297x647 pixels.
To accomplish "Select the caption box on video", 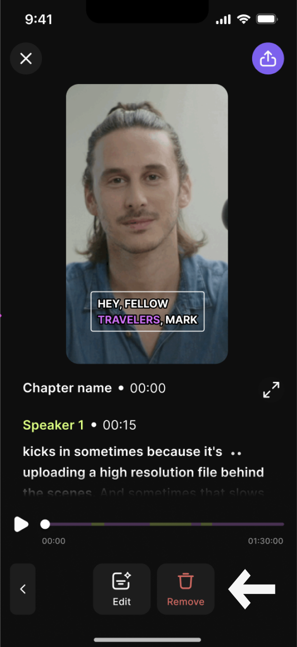I will (x=148, y=311).
